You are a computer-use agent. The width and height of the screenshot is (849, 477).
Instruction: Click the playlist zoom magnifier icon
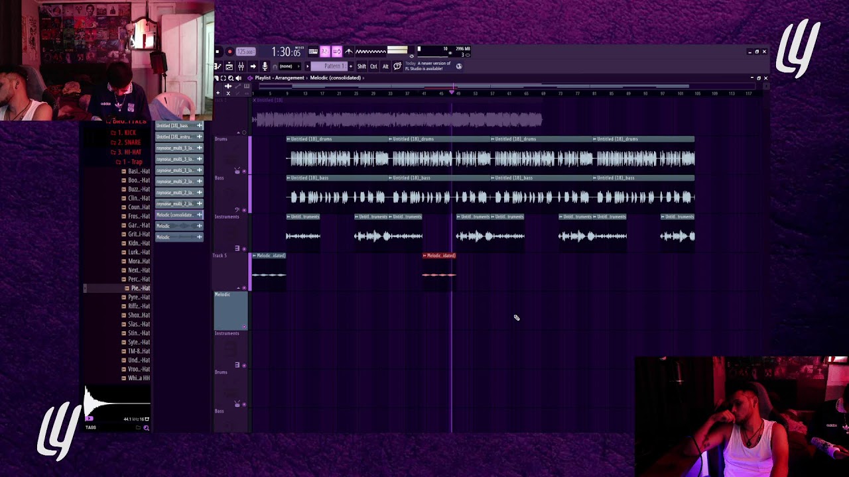pyautogui.click(x=231, y=78)
